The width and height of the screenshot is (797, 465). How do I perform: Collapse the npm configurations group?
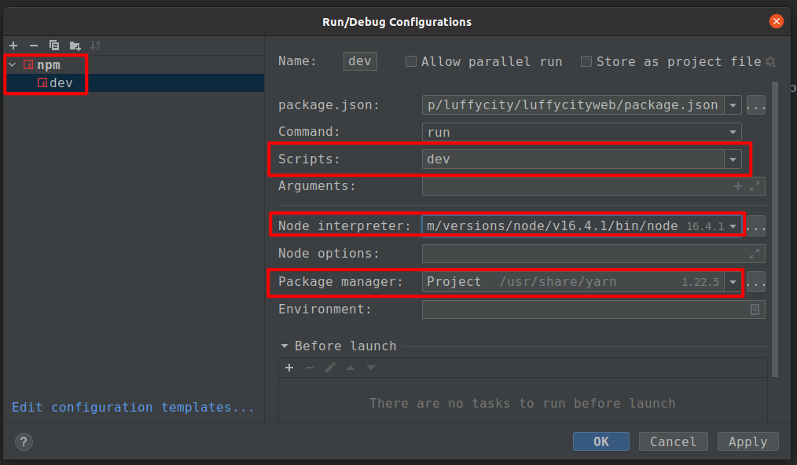tap(13, 64)
